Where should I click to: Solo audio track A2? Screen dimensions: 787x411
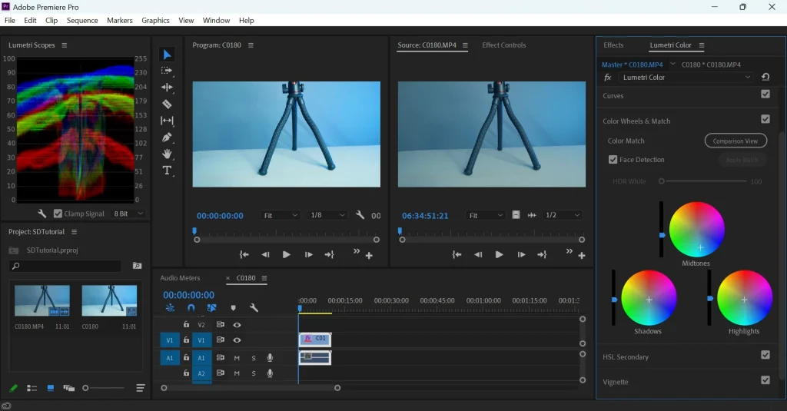(x=254, y=373)
